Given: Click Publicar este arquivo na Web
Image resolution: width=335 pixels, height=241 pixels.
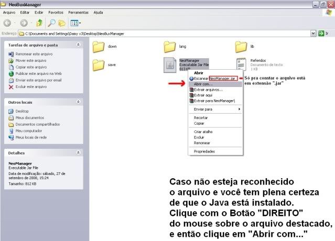Looking at the screenshot, I should click(x=39, y=74).
